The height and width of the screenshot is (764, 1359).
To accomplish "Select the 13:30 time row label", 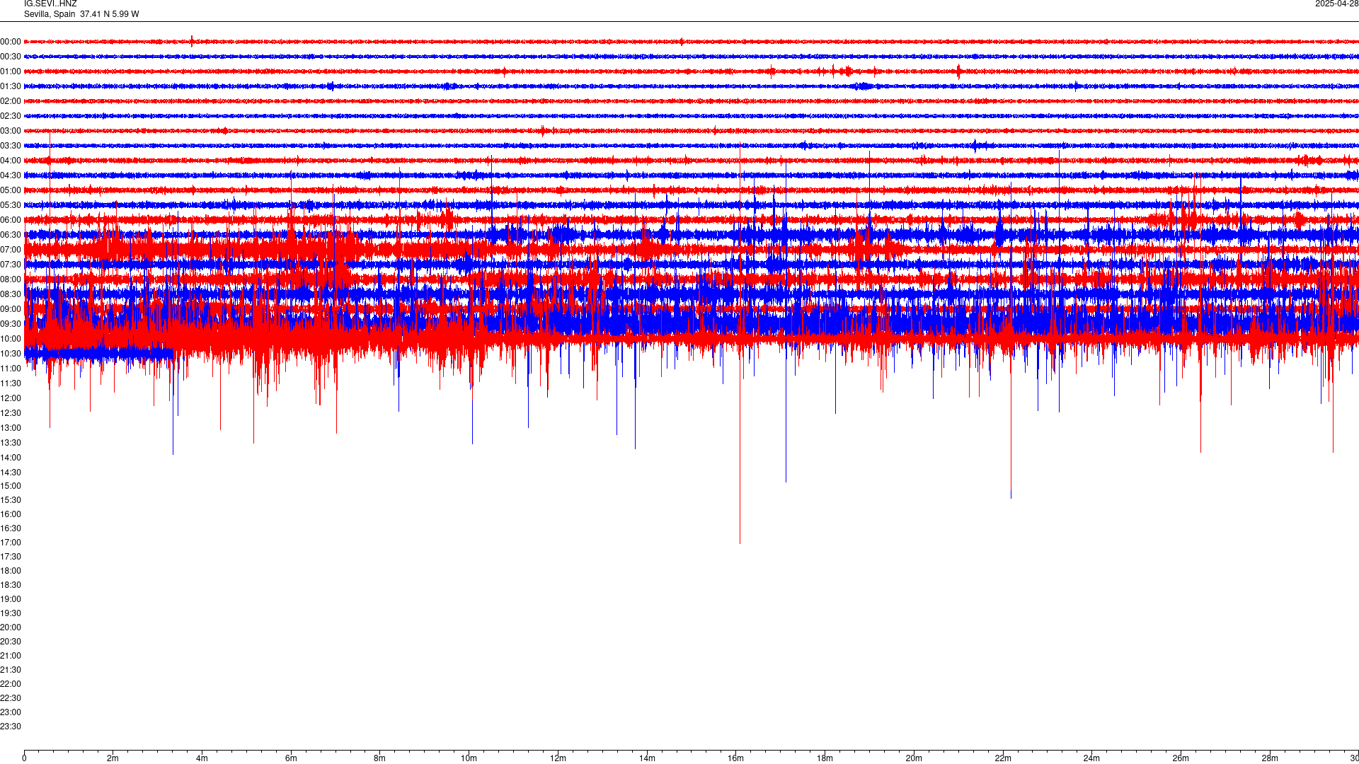I will [11, 443].
